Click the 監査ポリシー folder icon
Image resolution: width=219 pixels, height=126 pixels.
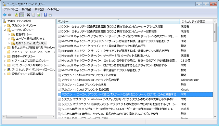[13, 34]
